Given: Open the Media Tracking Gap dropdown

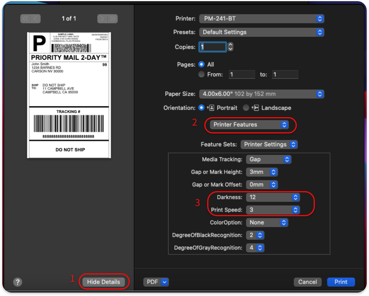Looking at the screenshot, I should pyautogui.click(x=269, y=159).
